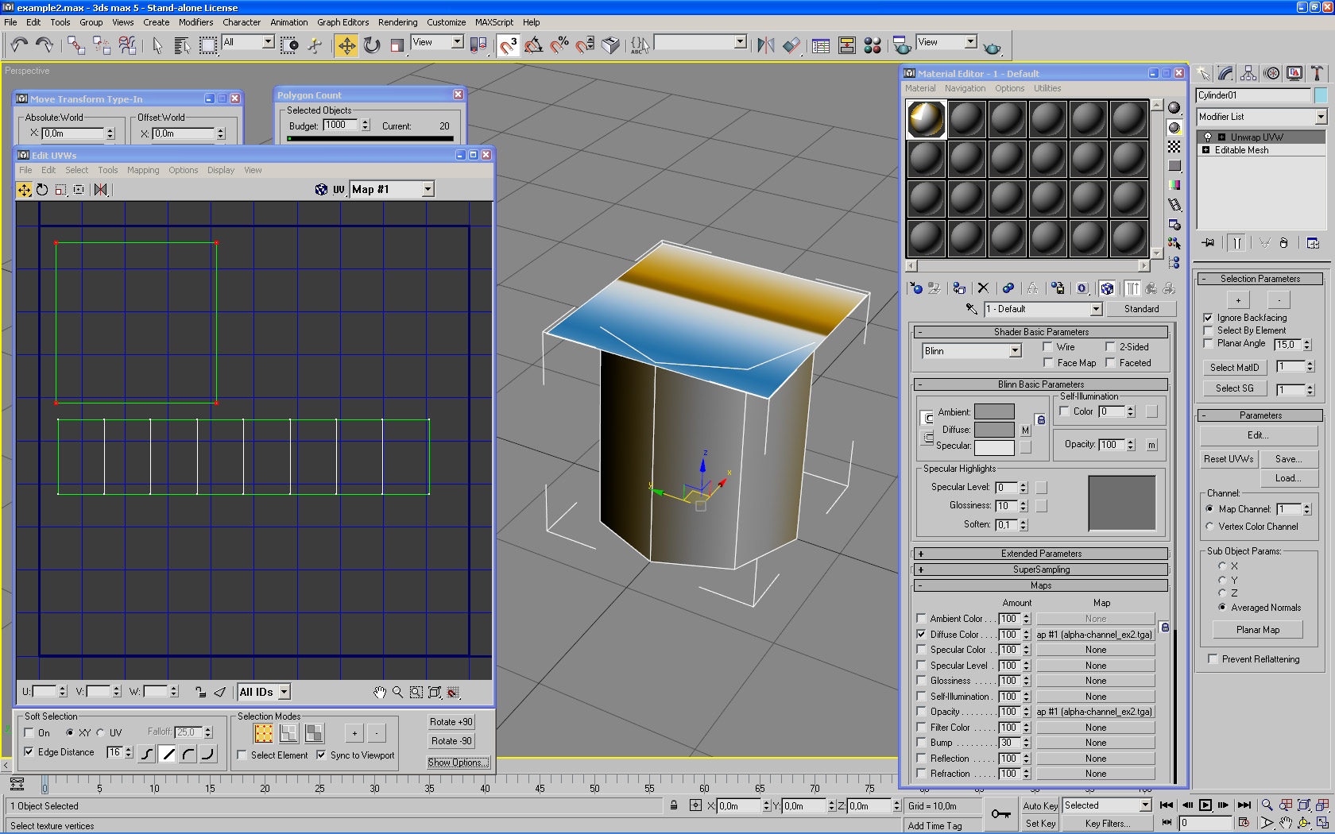Click the Pan hand in Edit UVWs
This screenshot has height=834, width=1335.
[x=380, y=693]
